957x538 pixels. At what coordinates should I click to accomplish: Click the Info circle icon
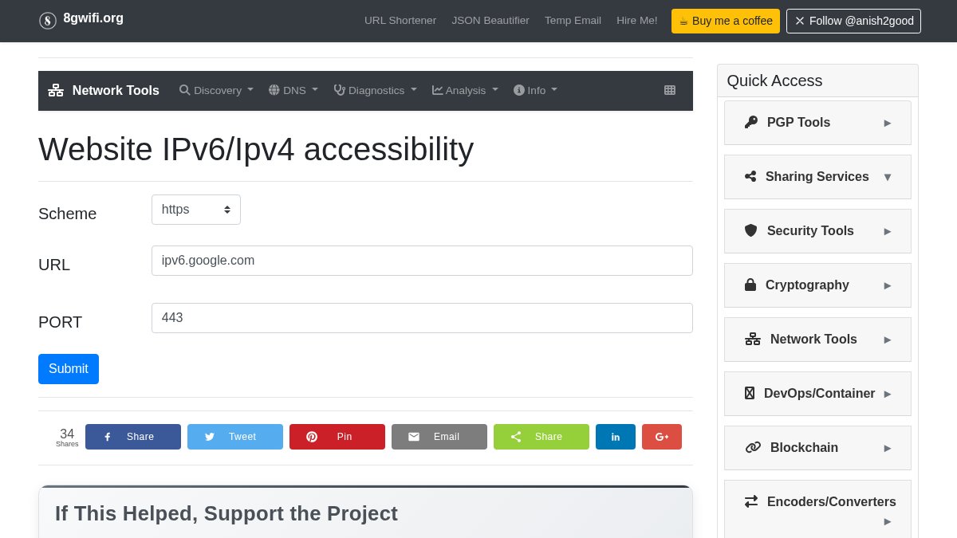tap(519, 90)
